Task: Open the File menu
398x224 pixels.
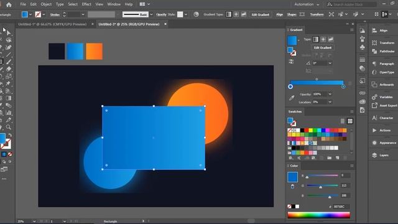Action: [x=23, y=4]
